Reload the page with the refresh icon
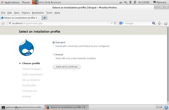Screen dimensions: 169x110 [115, 23]
